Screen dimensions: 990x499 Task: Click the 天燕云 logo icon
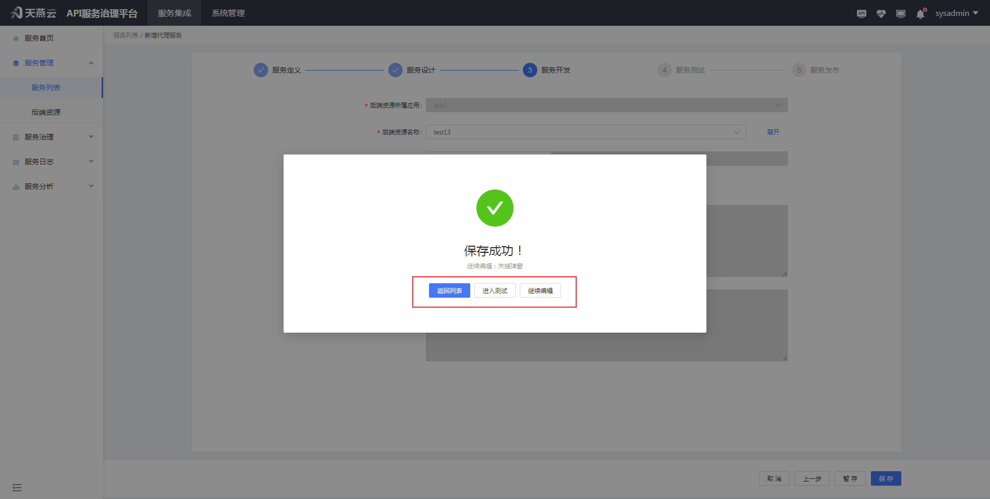click(x=15, y=12)
